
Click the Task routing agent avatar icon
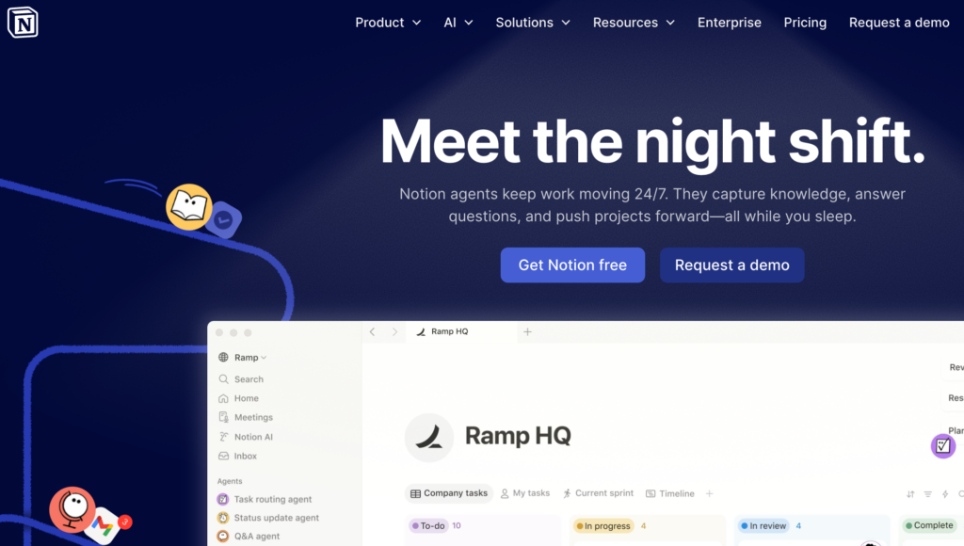point(222,499)
